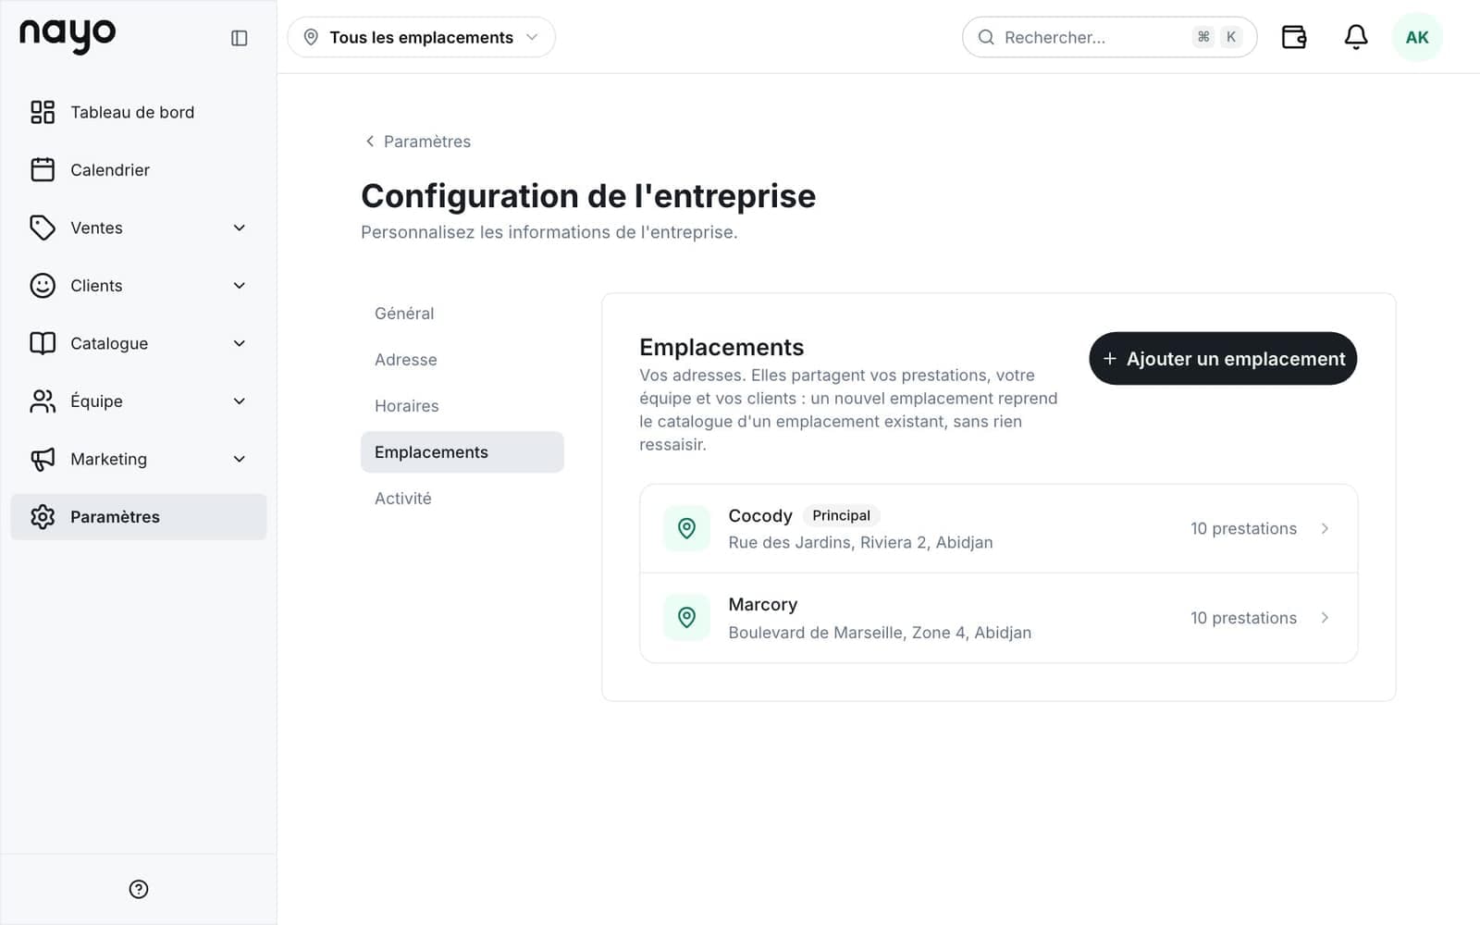
Task: Click the Clients smiley icon
Action: [x=43, y=285]
